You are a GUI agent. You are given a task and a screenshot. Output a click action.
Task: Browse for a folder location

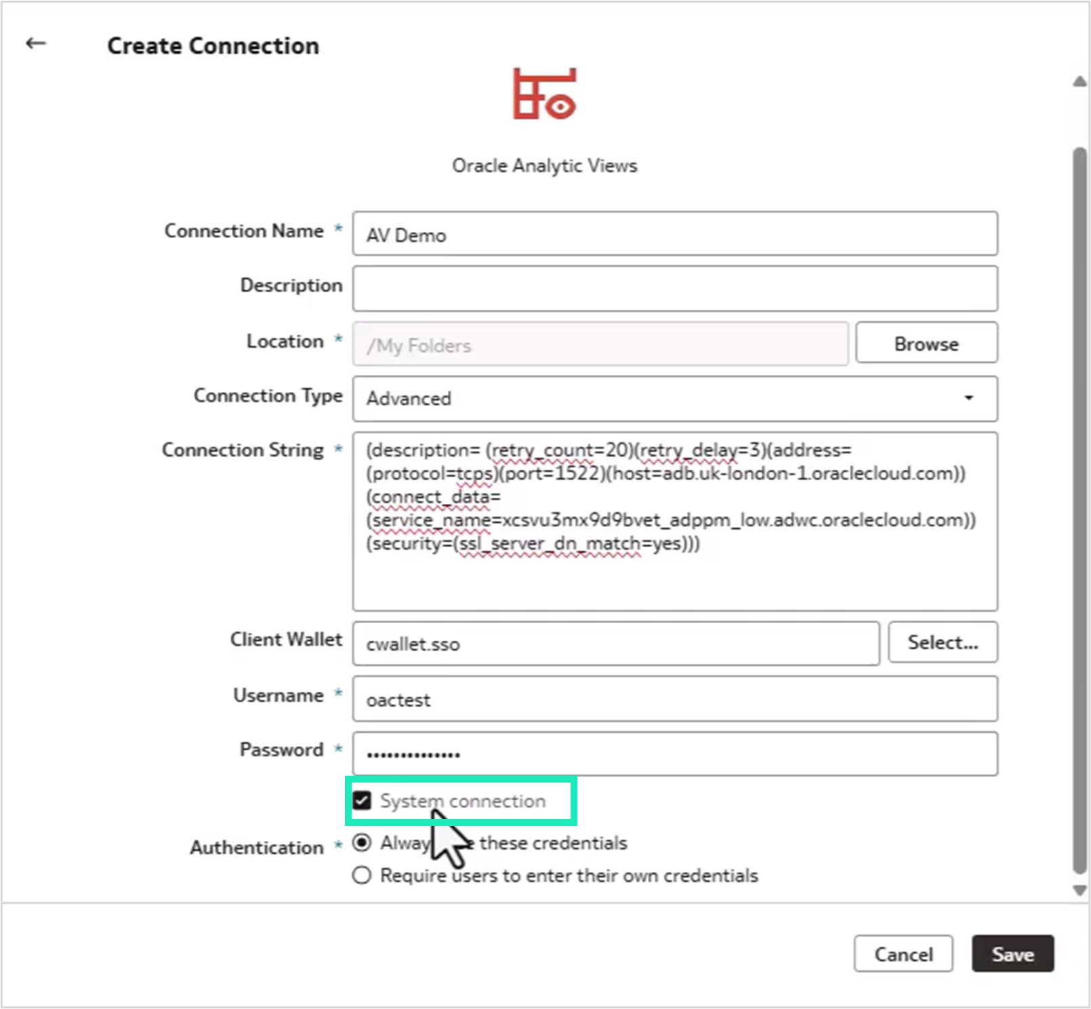(926, 343)
